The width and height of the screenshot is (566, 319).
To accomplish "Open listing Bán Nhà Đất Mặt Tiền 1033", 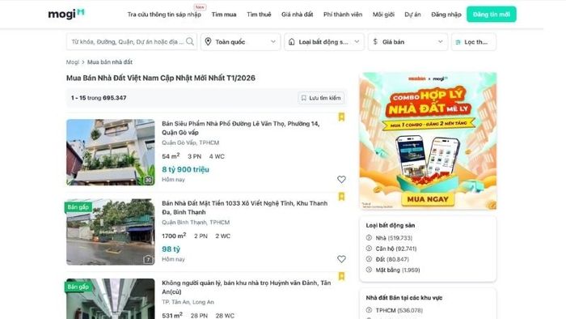I will tap(244, 207).
